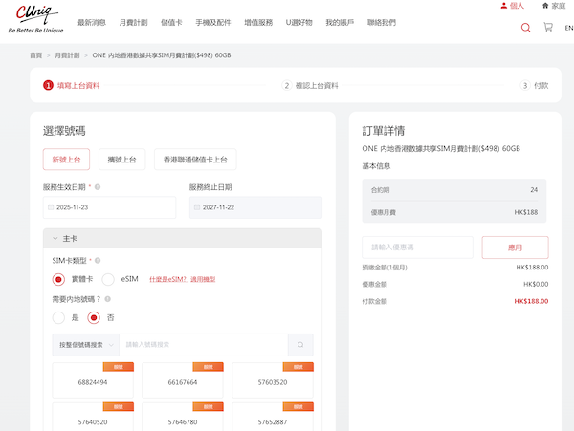Open the 什麼是eSIM? 適用機型 link
Screen dimensions: 574x431
(182, 279)
